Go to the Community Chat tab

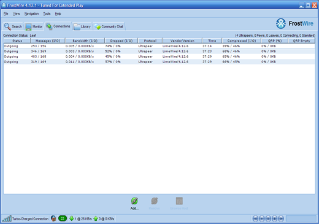pyautogui.click(x=109, y=26)
